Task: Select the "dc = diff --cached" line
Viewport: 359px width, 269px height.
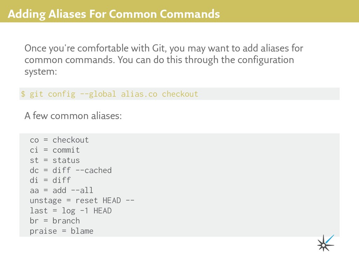Action: click(70, 171)
